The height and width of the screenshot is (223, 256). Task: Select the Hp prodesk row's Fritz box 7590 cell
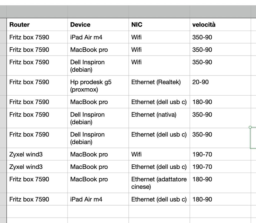coord(37,85)
